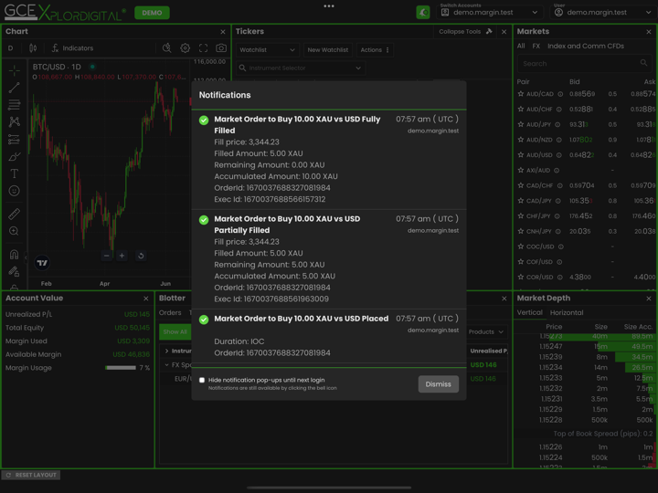Toggle chart fullscreen mode
This screenshot has width=658, height=493.
point(203,48)
